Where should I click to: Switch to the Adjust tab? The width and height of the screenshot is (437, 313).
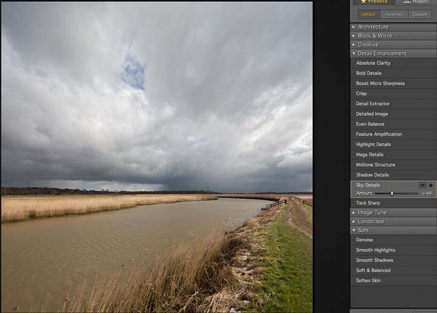pos(416,2)
